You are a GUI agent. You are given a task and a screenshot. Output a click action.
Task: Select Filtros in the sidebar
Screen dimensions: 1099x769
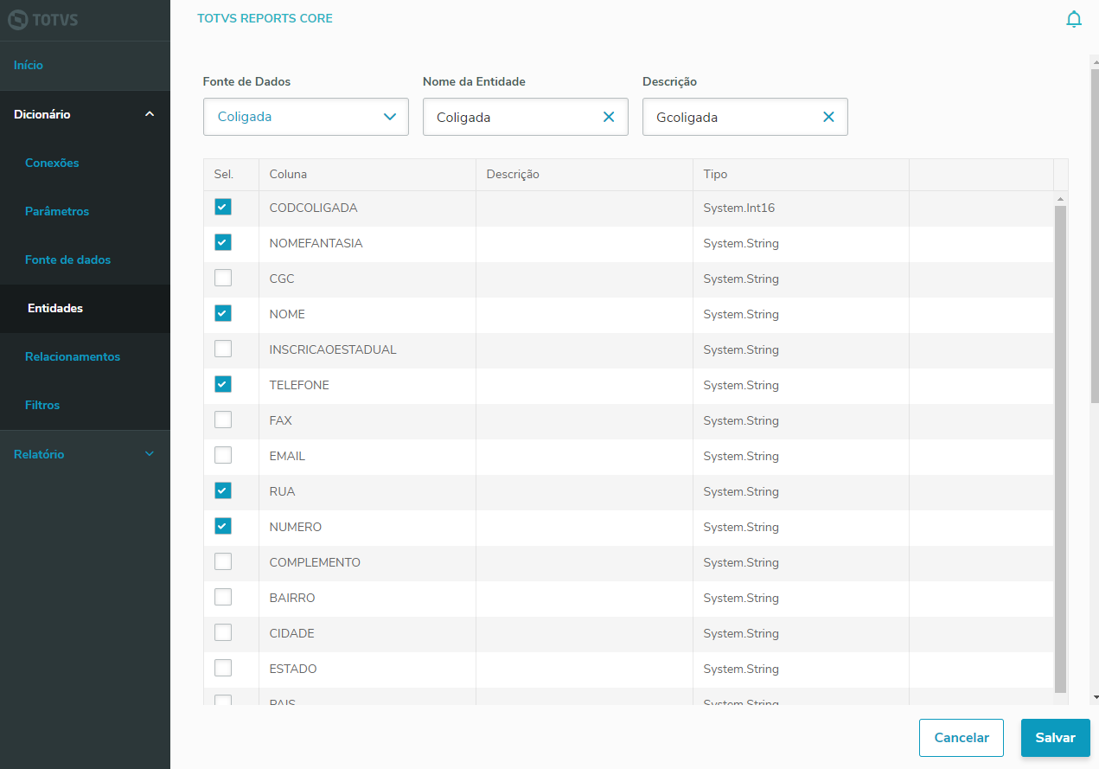42,405
